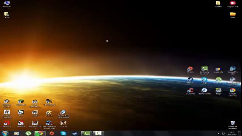
Task: Open the taskbar clock and date
Action: pos(232,133)
